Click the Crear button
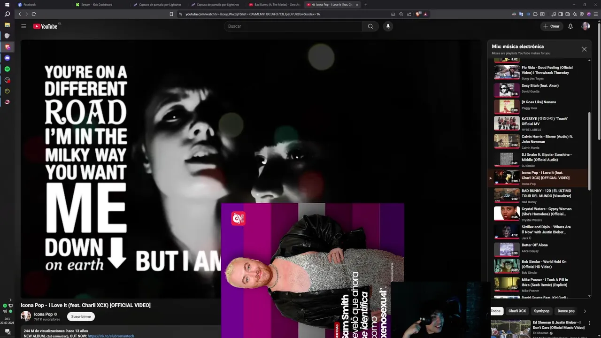This screenshot has width=601, height=338. (551, 26)
